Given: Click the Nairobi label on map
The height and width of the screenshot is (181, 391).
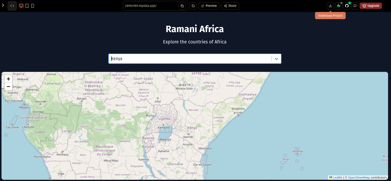Looking at the screenshot, I should (188, 137).
